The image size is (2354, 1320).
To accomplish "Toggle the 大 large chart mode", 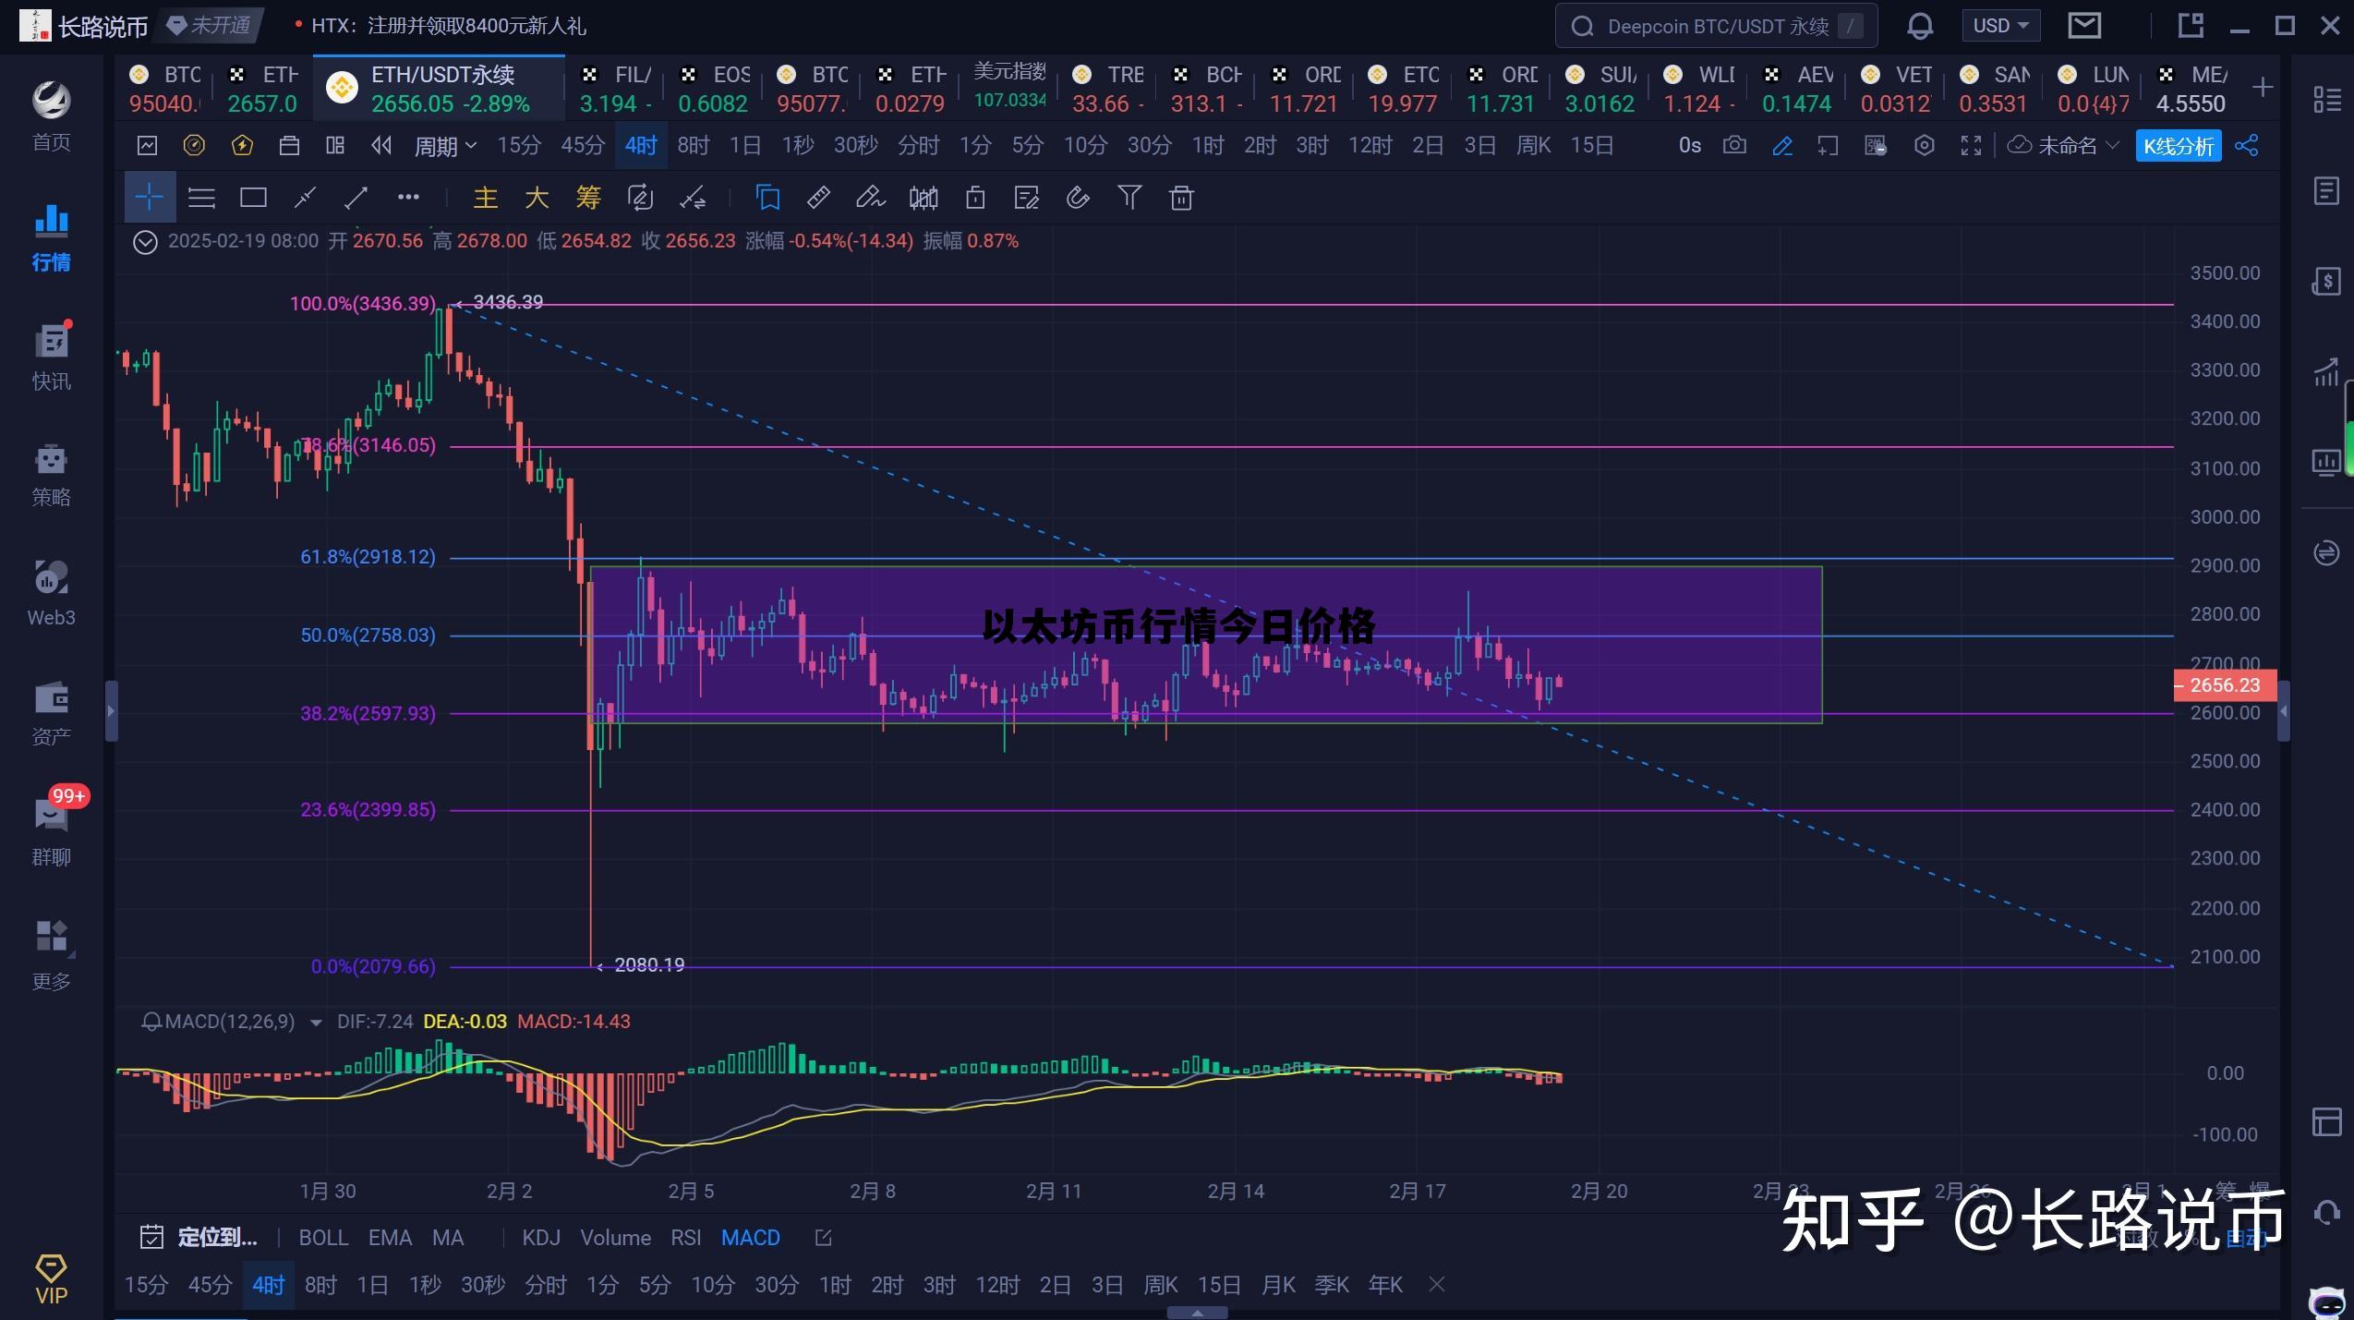I will [536, 197].
